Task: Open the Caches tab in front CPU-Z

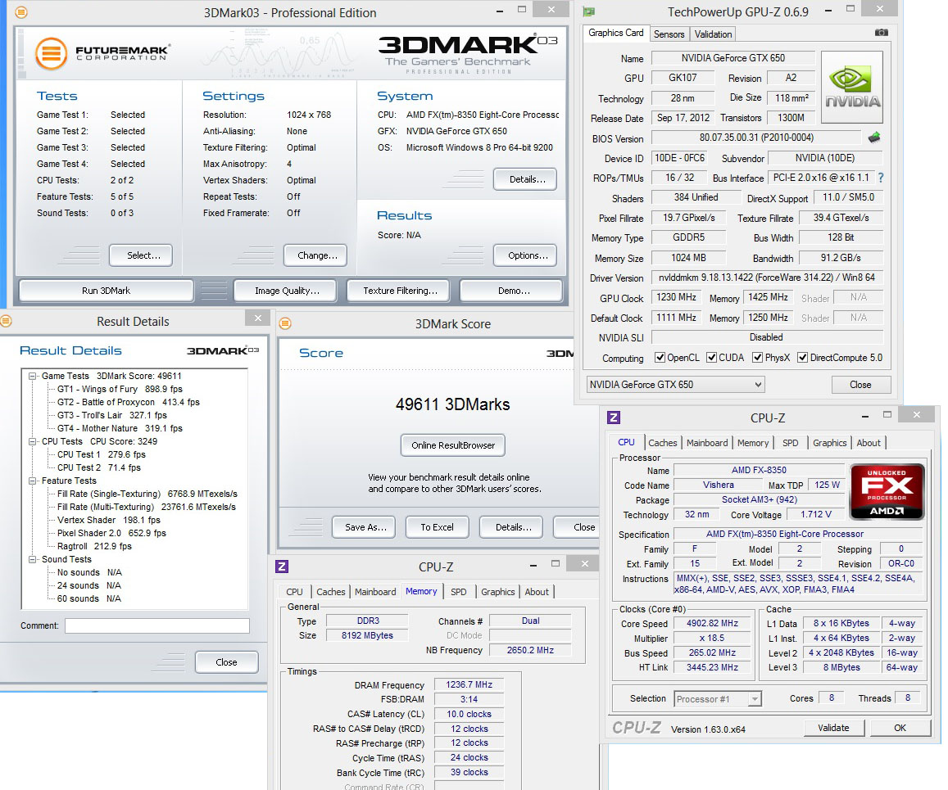Action: point(663,443)
